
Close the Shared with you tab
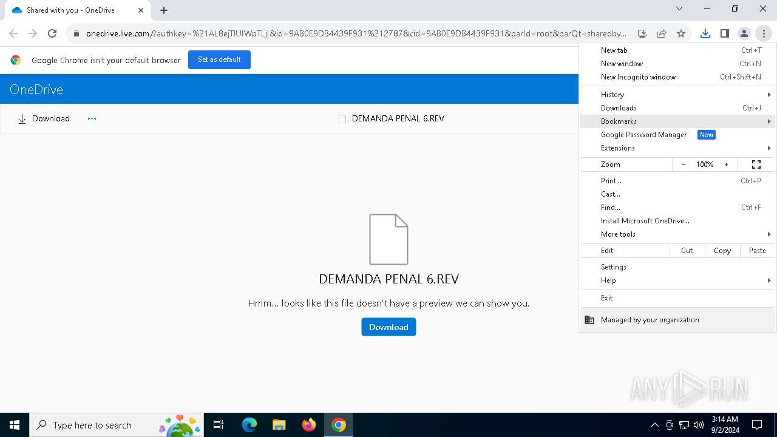coord(140,10)
